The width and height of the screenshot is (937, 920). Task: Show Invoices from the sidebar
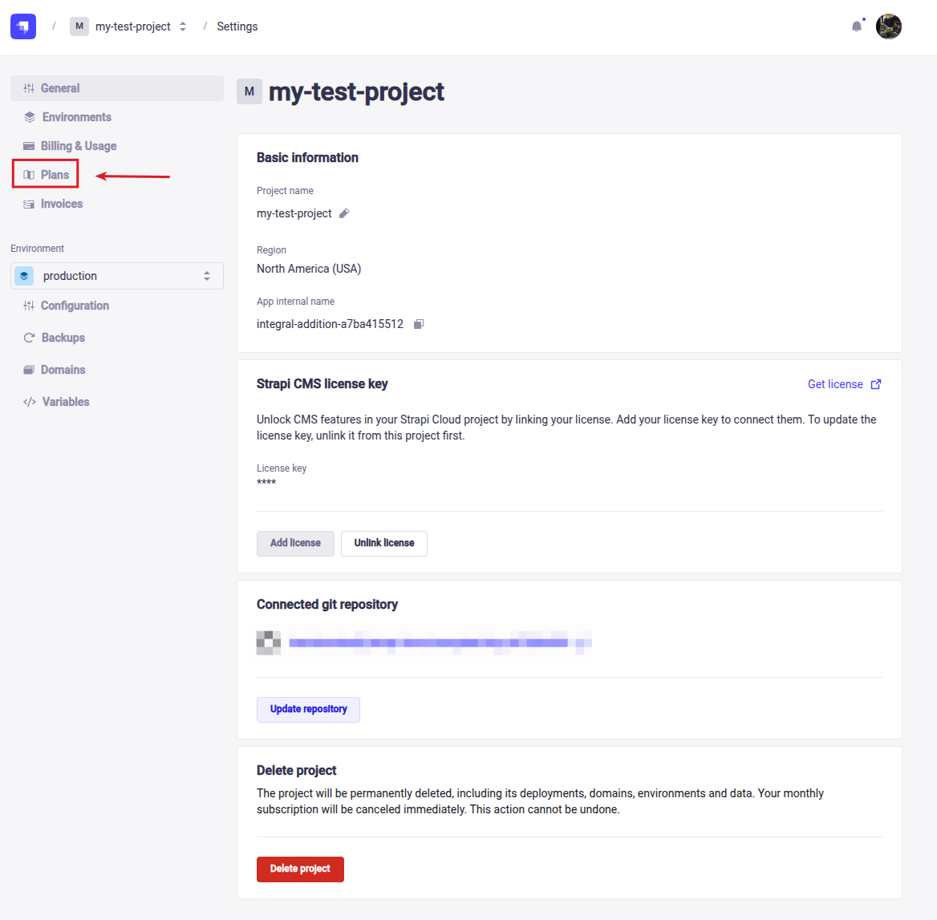[61, 204]
